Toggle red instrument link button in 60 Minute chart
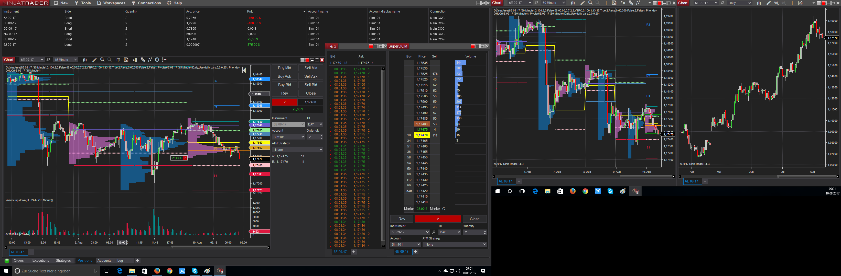841x276 pixels. point(660,3)
